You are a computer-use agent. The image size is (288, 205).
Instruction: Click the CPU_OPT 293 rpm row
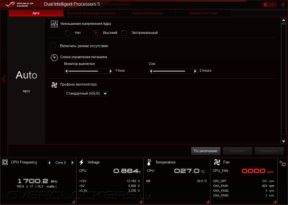pyautogui.click(x=244, y=181)
